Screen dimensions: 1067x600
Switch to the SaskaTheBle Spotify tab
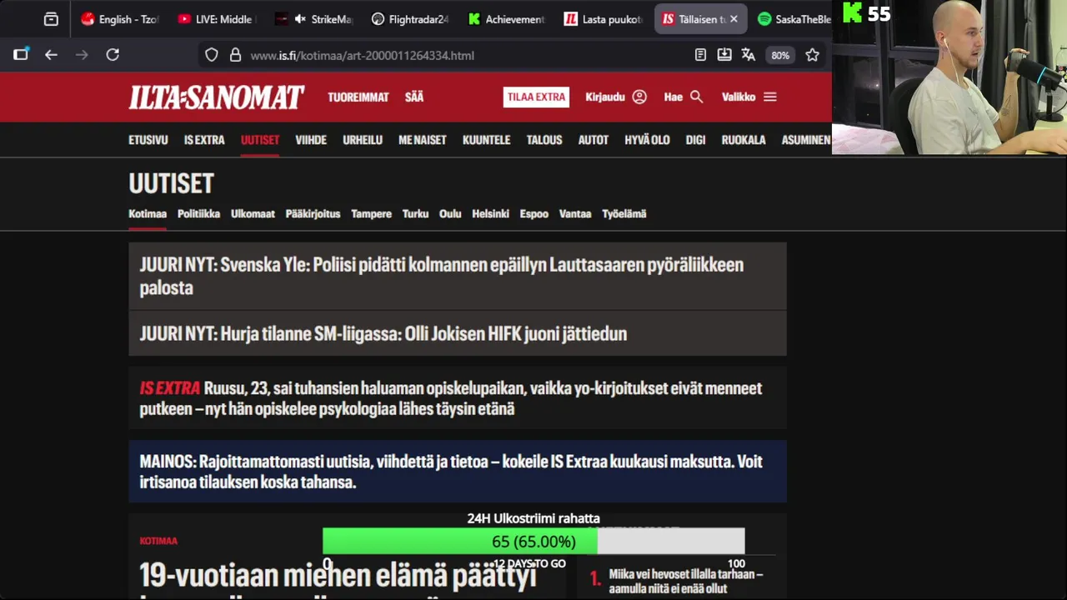point(794,19)
